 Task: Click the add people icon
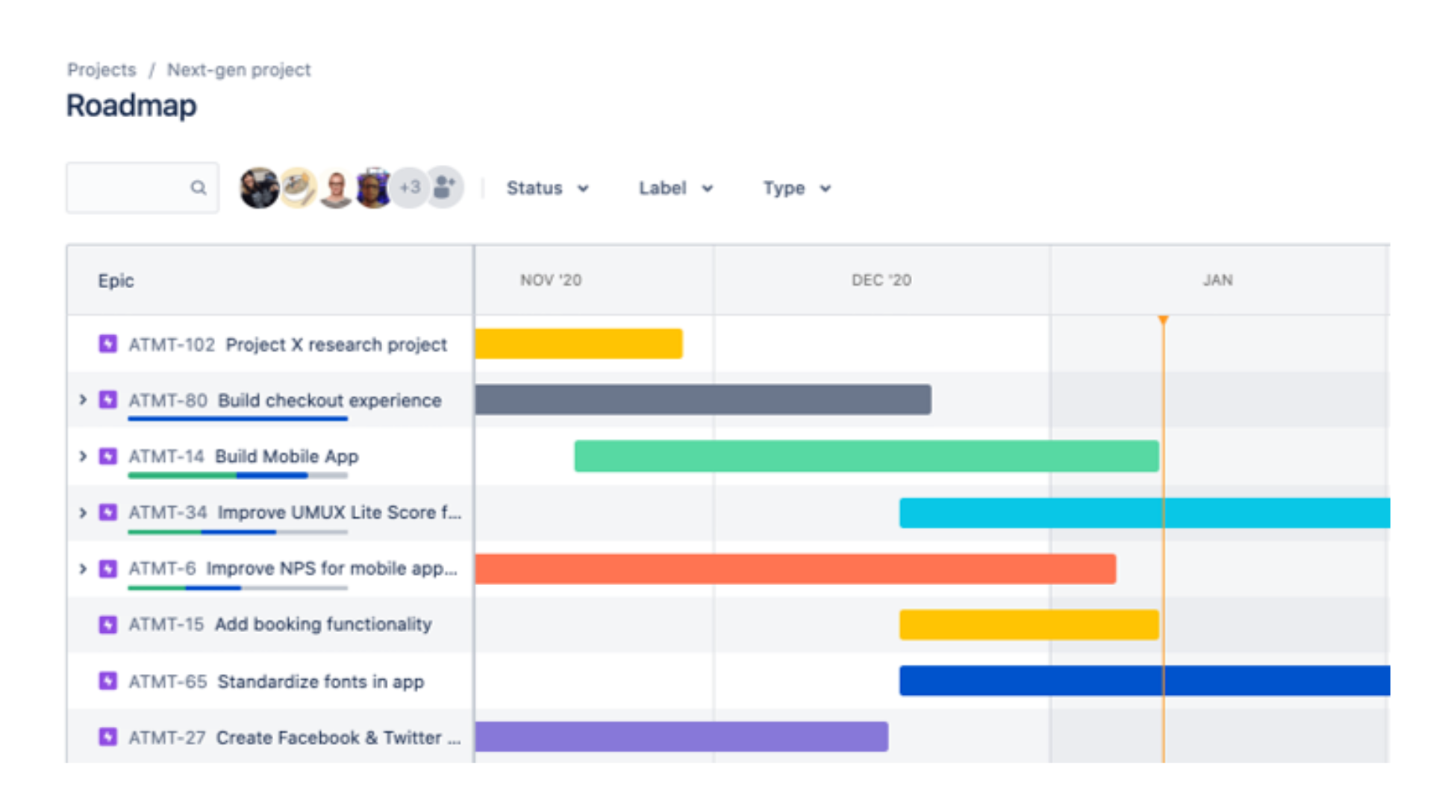tap(445, 187)
